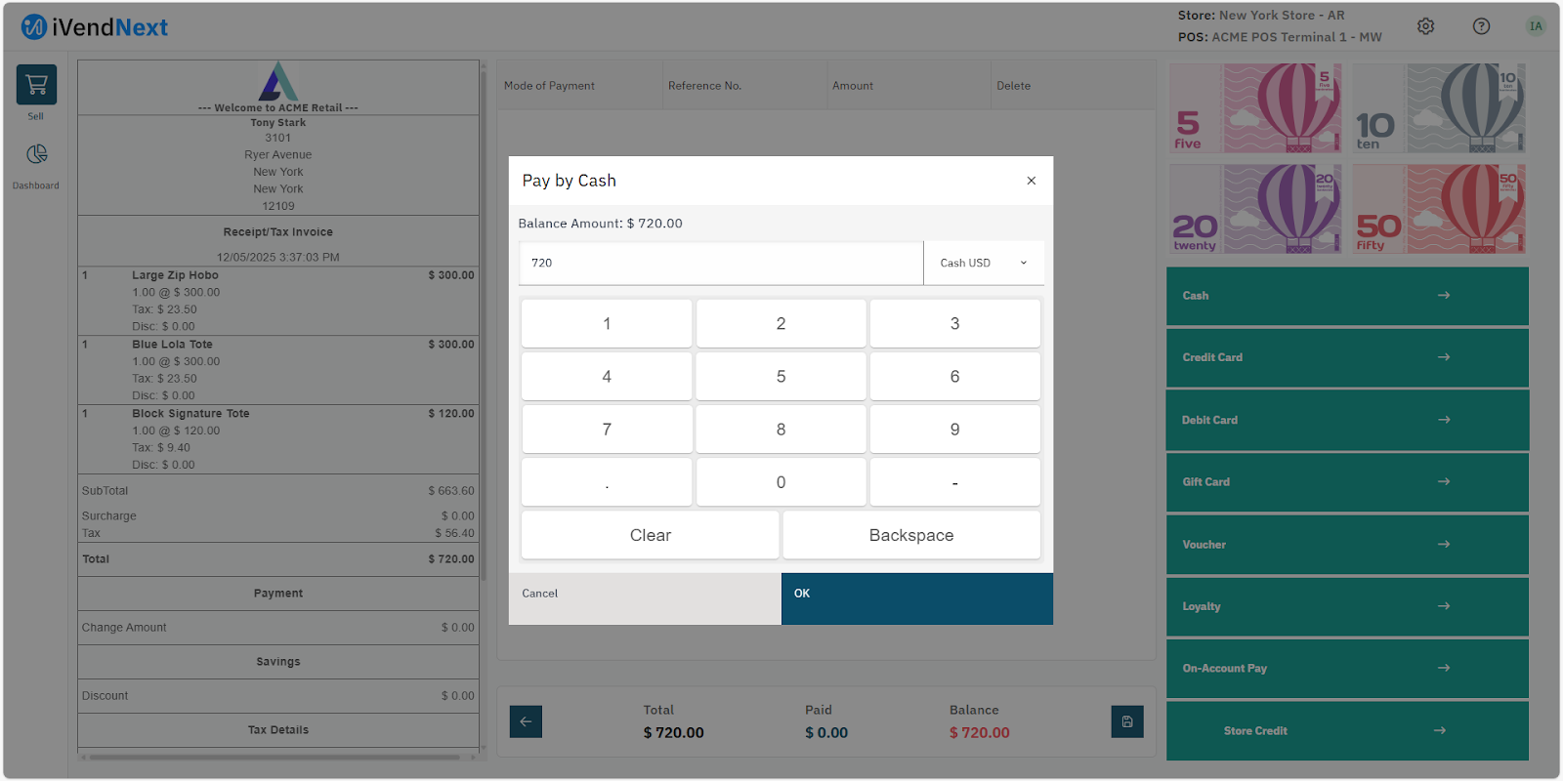Screen dimensions: 1563x781
Task: Select the 5 dollar bill
Action: [1255, 108]
